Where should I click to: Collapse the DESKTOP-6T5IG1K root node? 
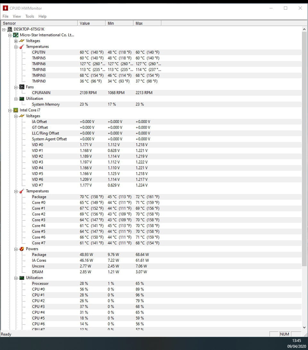click(4, 30)
